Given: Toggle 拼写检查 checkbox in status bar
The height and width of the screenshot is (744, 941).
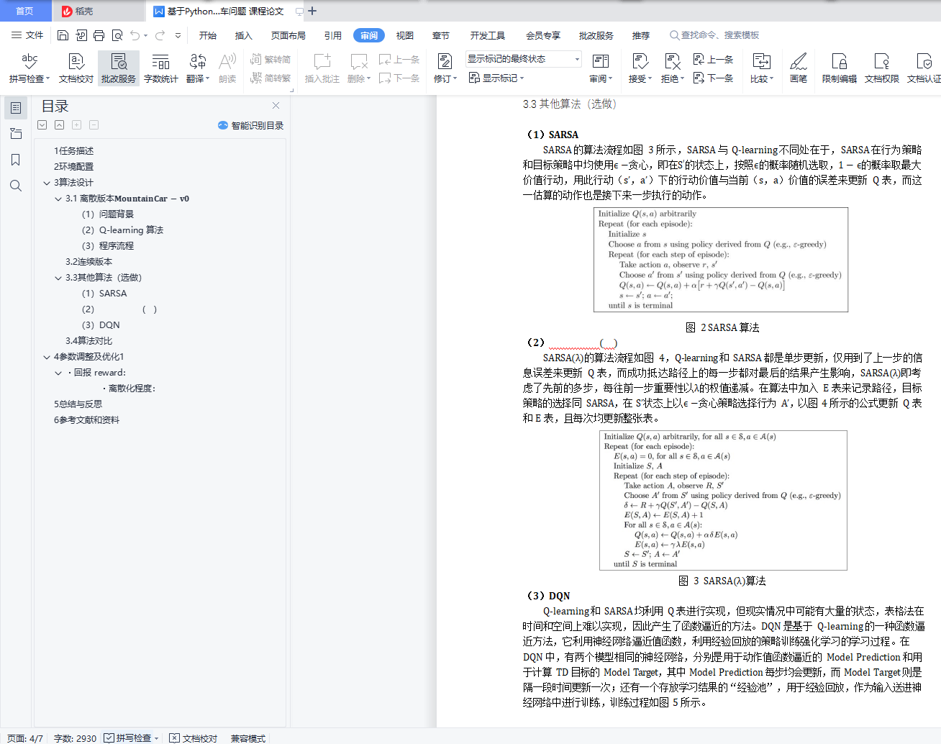Looking at the screenshot, I should coord(131,738).
